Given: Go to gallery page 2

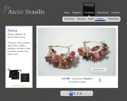Looking at the screenshot, I should click(x=74, y=93).
